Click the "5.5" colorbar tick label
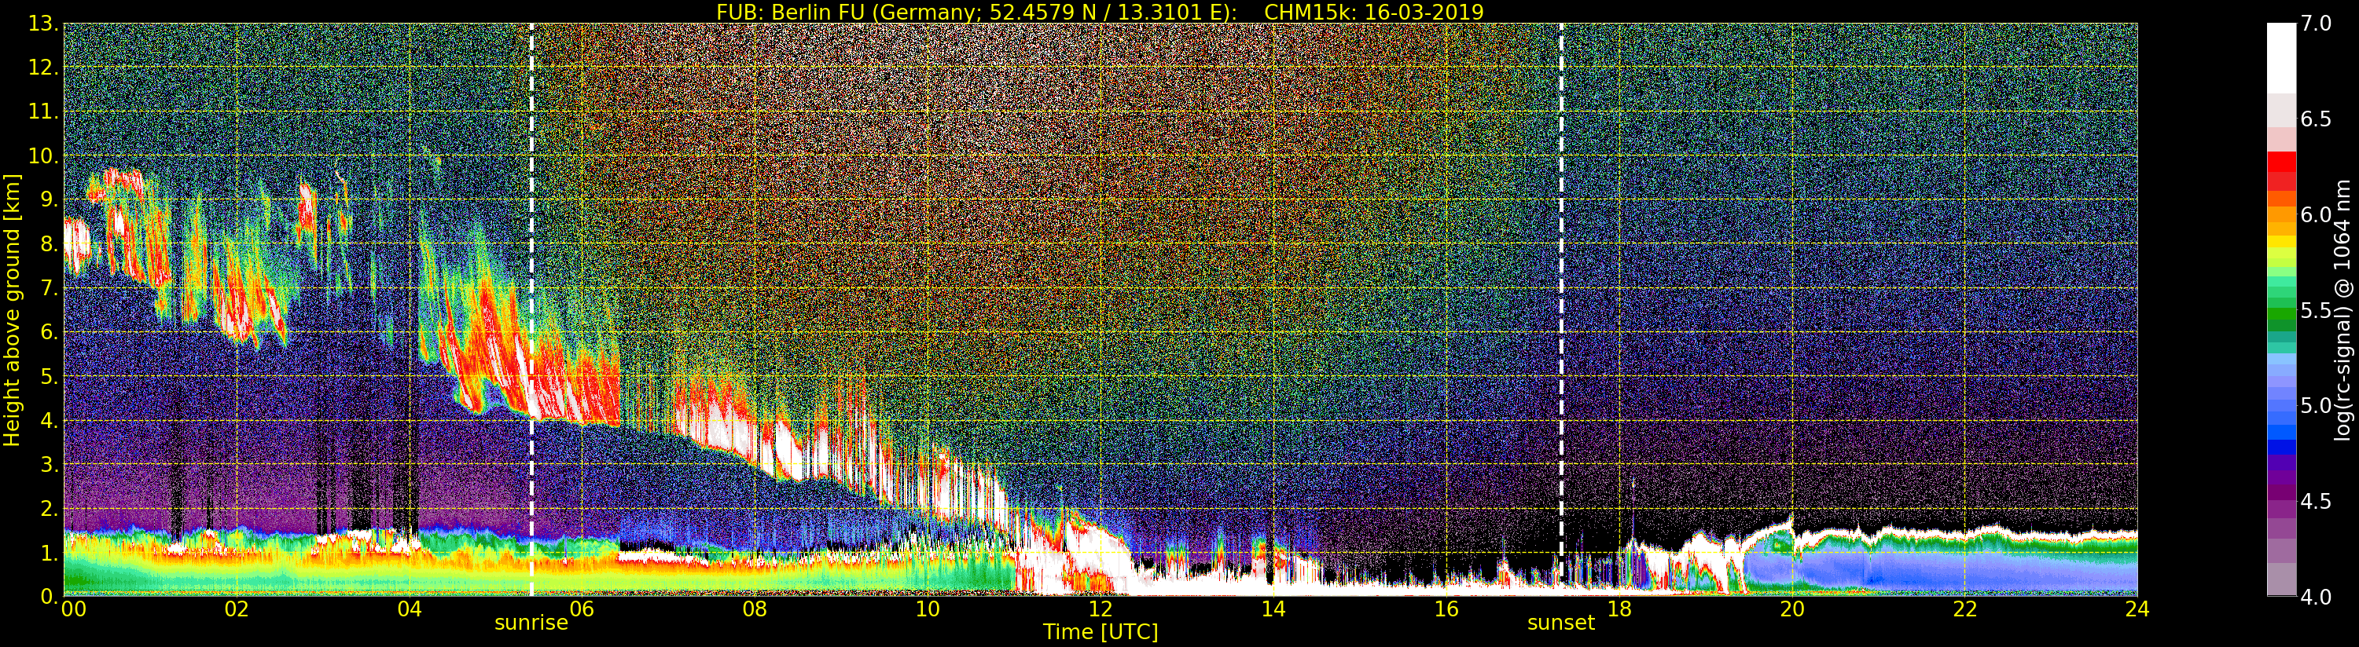 coord(2316,310)
